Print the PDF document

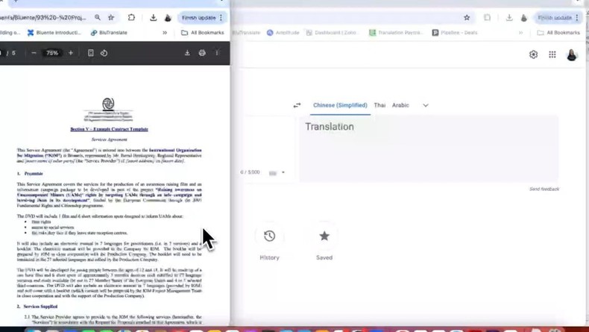202,53
